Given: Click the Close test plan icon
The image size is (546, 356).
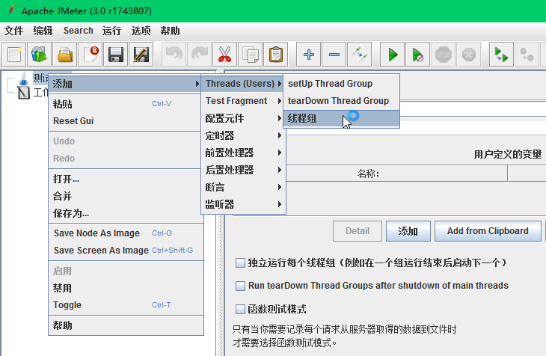Looking at the screenshot, I should click(x=91, y=55).
